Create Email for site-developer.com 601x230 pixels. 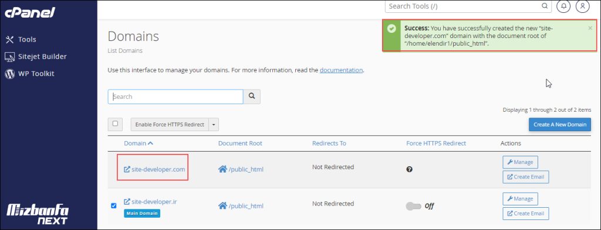[525, 177]
